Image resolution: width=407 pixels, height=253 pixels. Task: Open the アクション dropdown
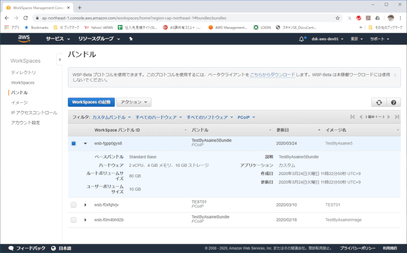click(133, 102)
